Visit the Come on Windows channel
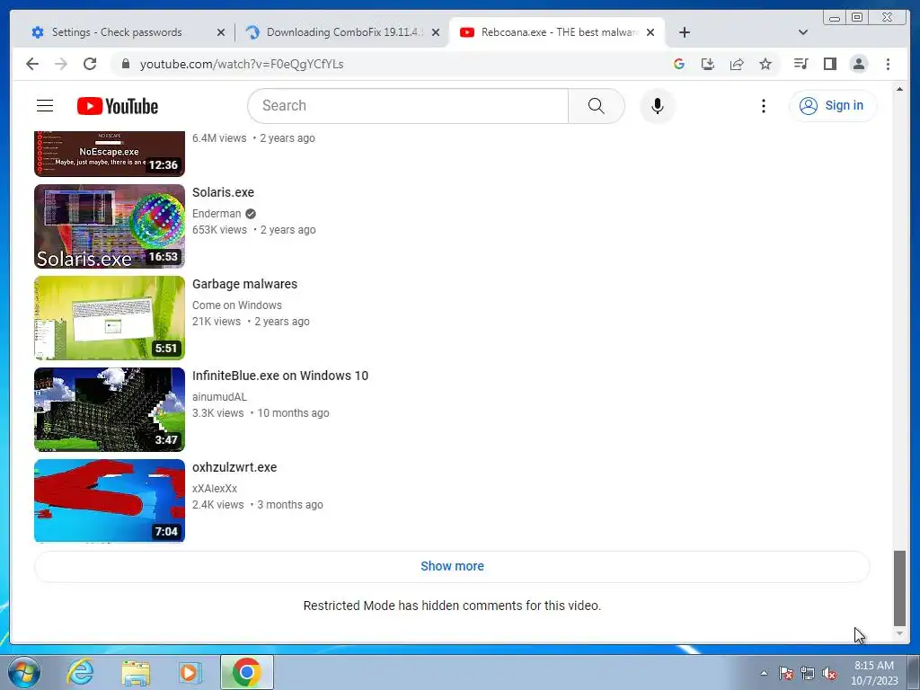 (x=236, y=305)
